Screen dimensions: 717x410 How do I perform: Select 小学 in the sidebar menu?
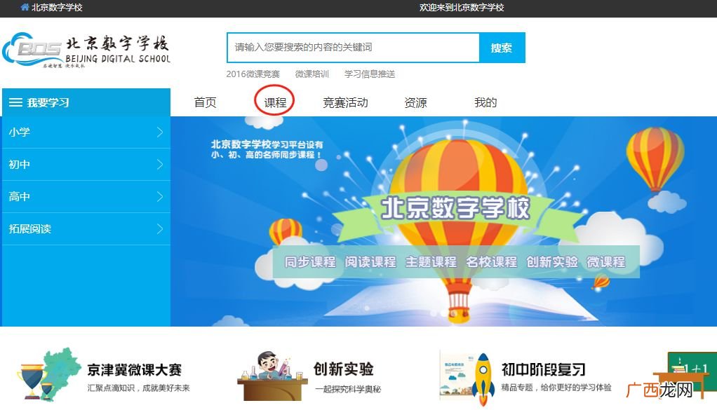86,132
